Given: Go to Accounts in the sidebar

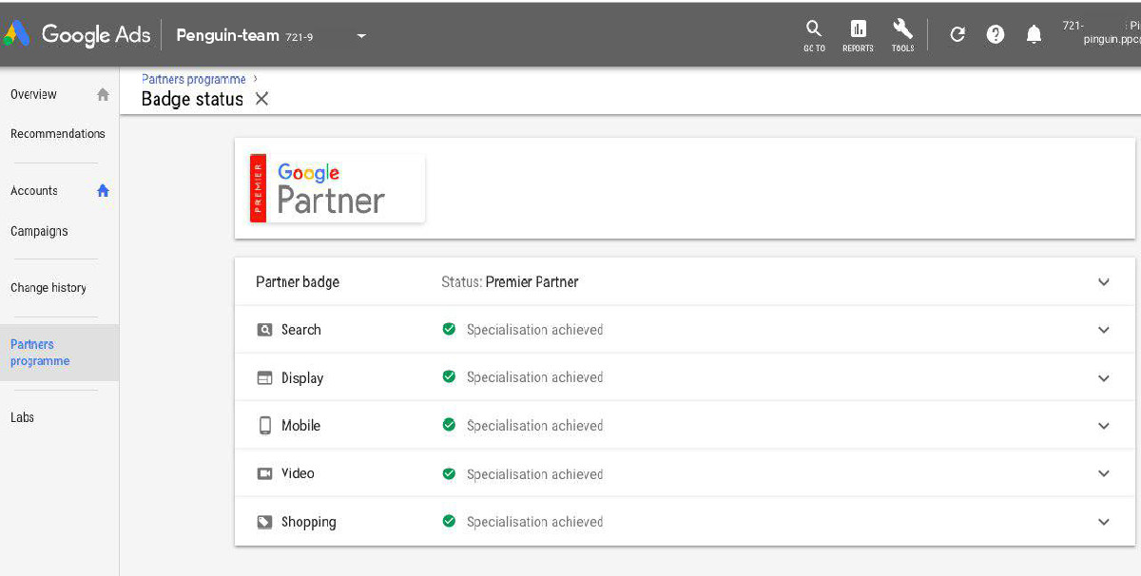Looking at the screenshot, I should [34, 191].
